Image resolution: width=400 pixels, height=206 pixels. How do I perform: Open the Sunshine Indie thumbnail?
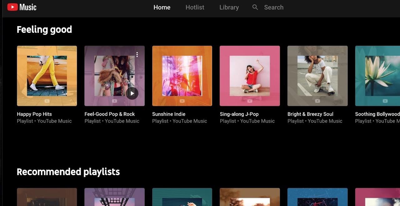point(182,76)
